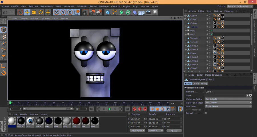Click the Undo arrow icon
This screenshot has width=257, height=137.
tap(5, 12)
